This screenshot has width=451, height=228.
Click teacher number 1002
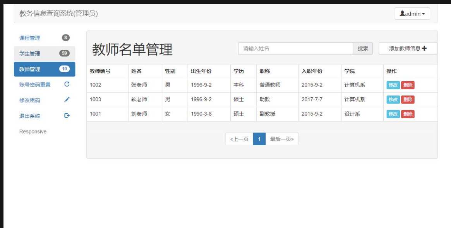96,85
